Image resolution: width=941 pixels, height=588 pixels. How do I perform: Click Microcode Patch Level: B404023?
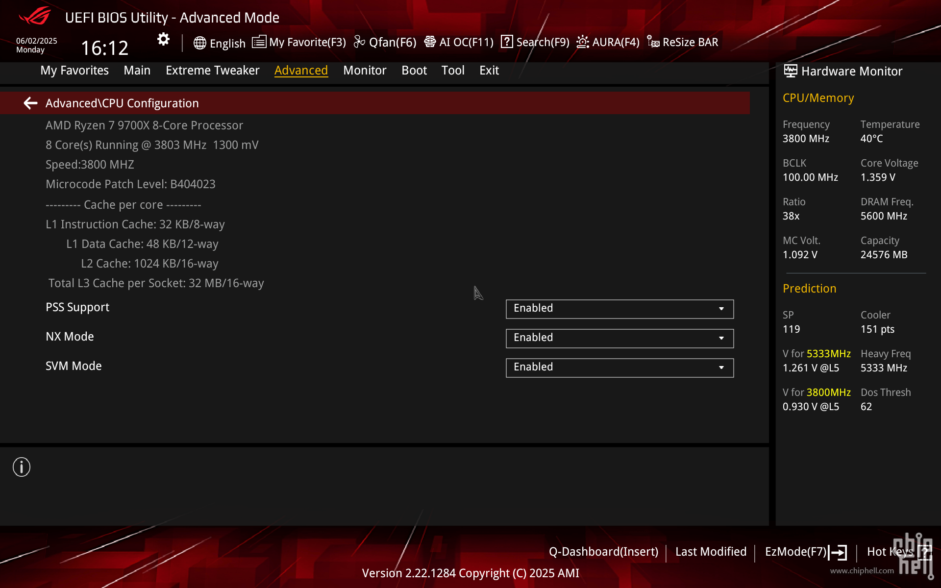pos(130,184)
